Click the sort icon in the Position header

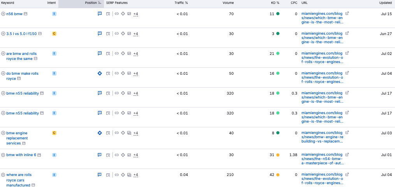pyautogui.click(x=100, y=3)
